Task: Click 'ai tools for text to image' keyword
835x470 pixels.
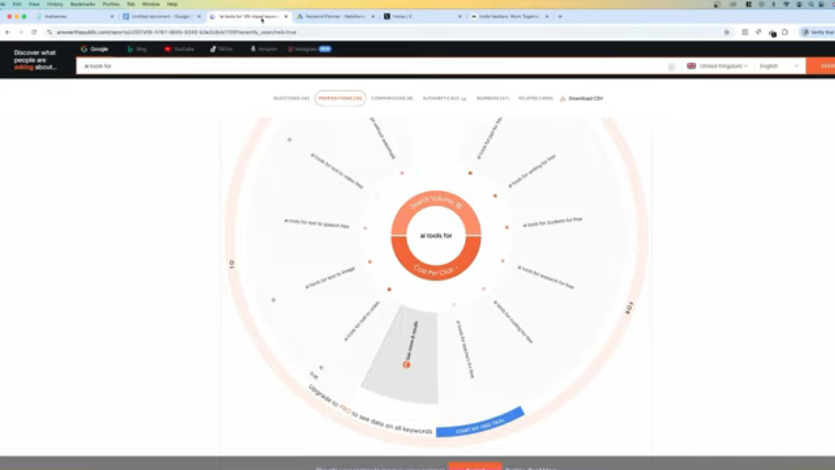Action: tap(330, 278)
